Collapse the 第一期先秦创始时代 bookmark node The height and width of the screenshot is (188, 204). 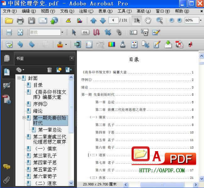tap(24, 118)
